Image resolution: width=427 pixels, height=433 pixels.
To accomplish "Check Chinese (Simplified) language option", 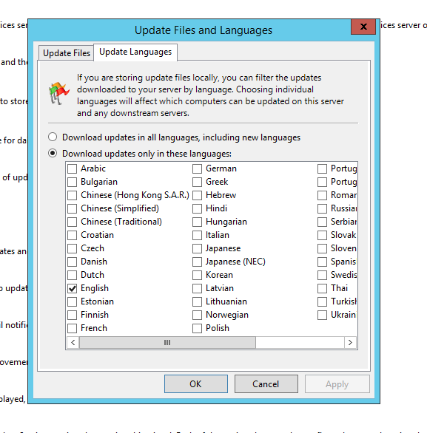I will (x=73, y=208).
